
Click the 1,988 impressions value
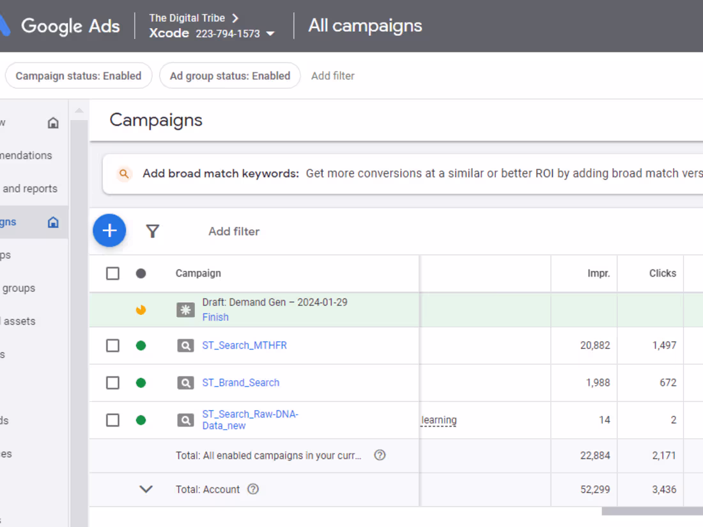pyautogui.click(x=598, y=383)
